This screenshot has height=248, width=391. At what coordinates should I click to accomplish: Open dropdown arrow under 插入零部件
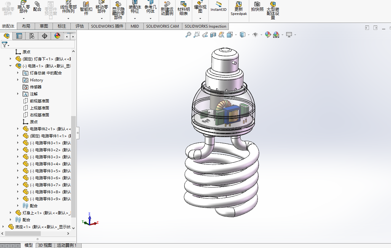[x=24, y=18]
